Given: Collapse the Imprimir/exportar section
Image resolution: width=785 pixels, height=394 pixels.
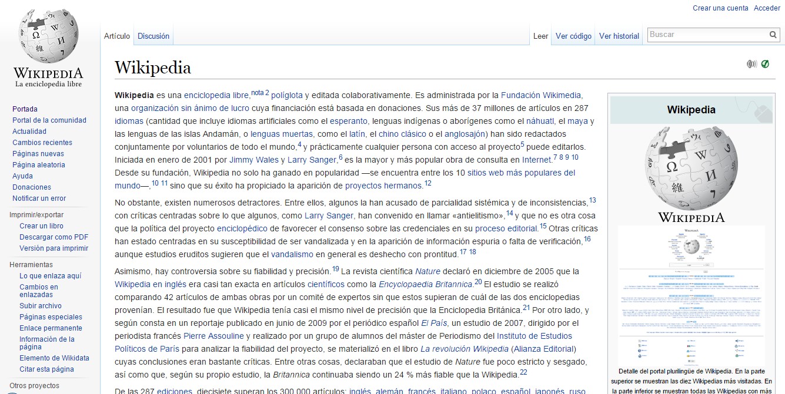Looking at the screenshot, I should point(36,215).
